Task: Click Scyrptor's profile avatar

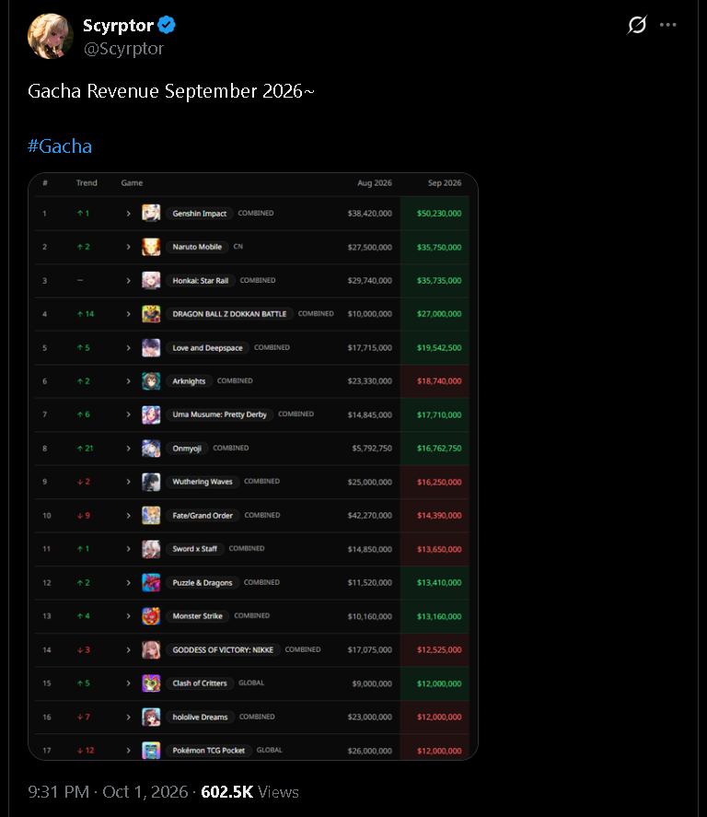Action: point(51,37)
